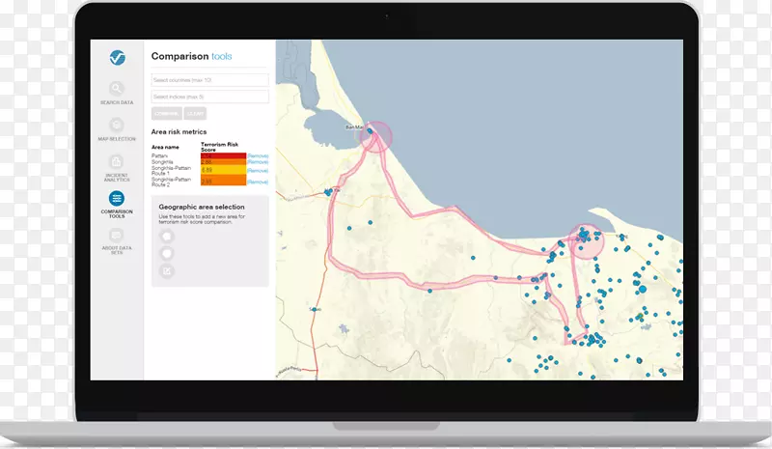Open the Select countries dropdown field
Image resolution: width=772 pixels, height=449 pixels.
coord(209,80)
